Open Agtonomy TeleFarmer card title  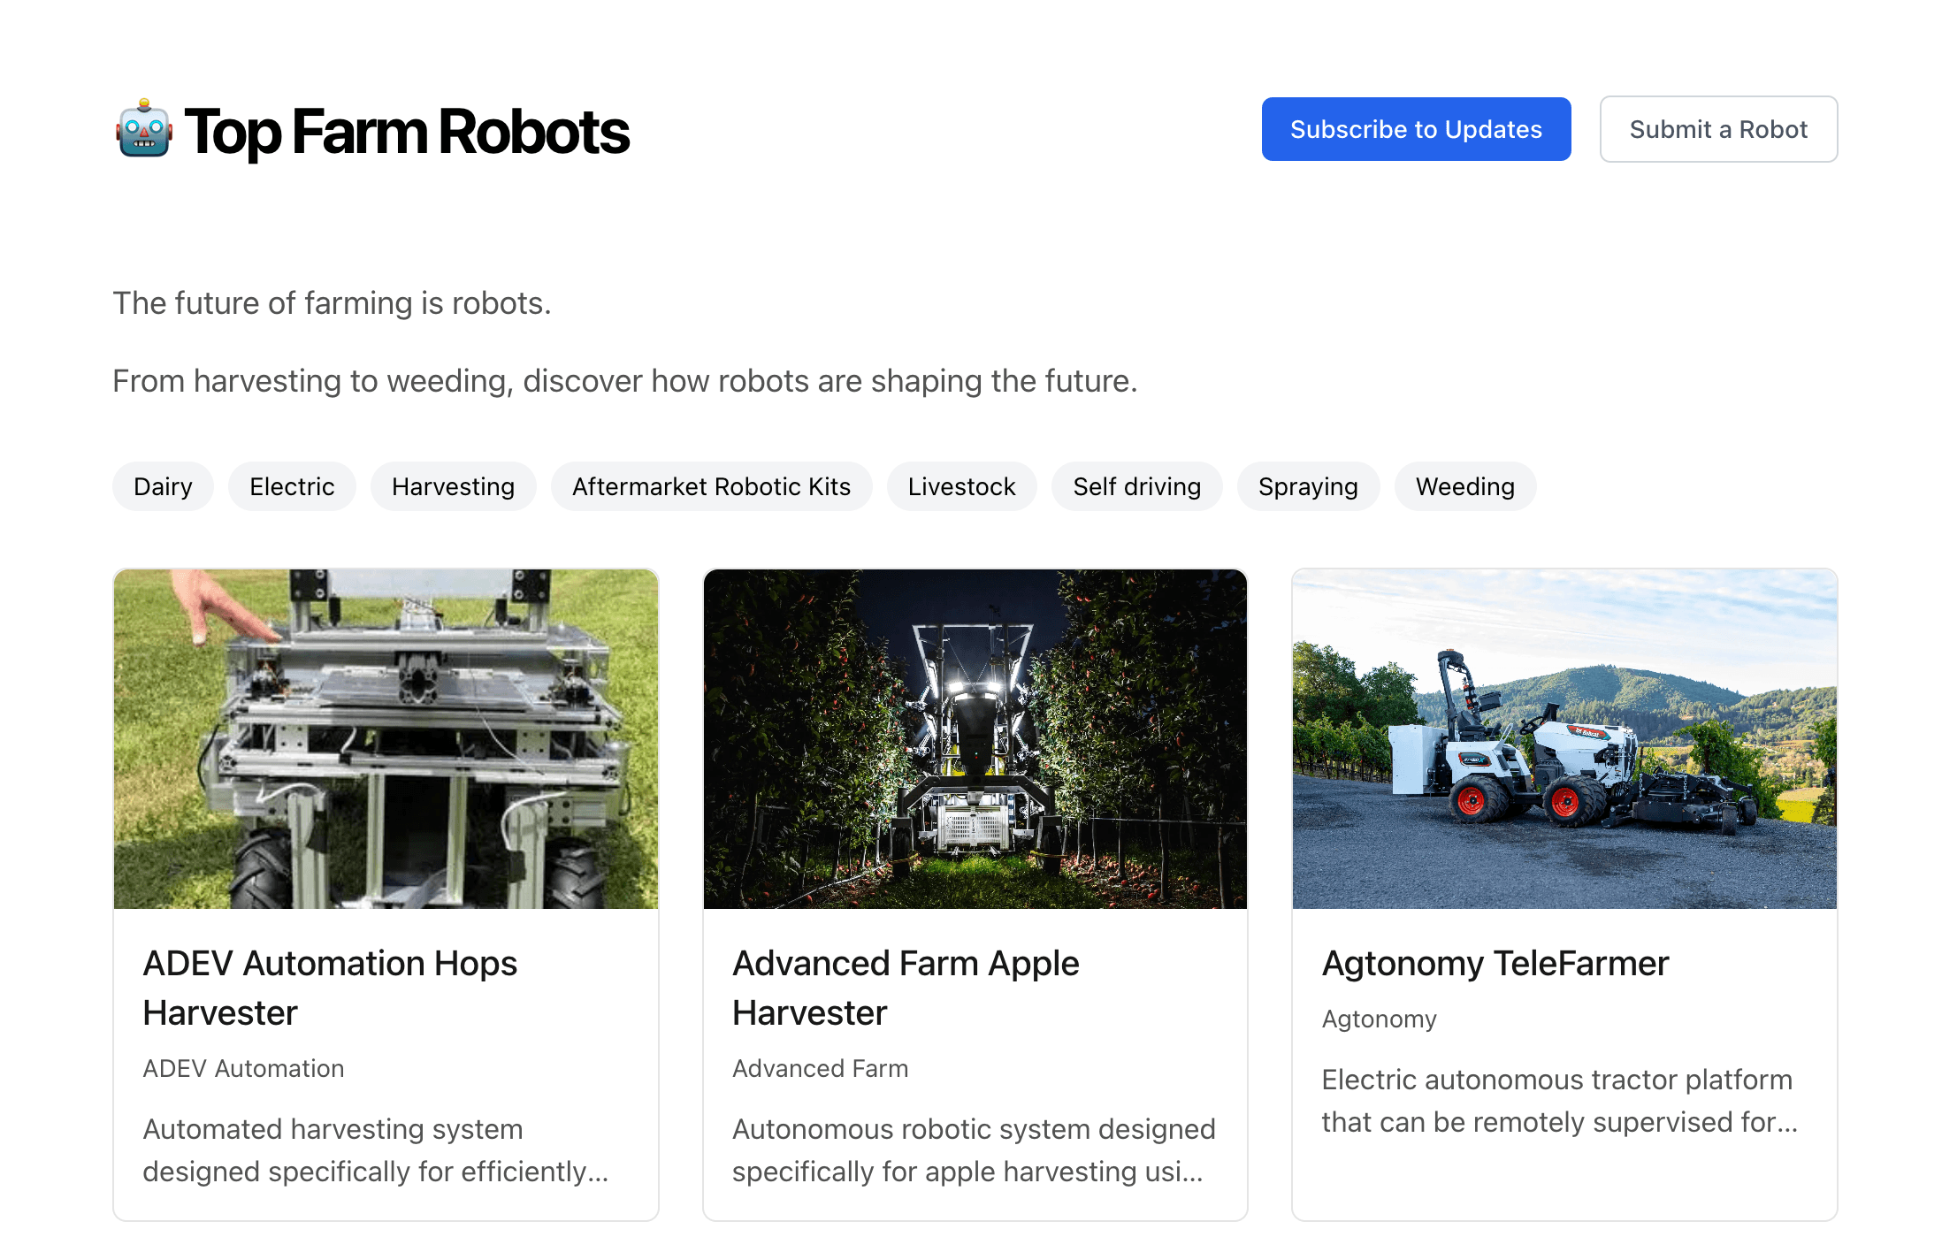tap(1495, 963)
